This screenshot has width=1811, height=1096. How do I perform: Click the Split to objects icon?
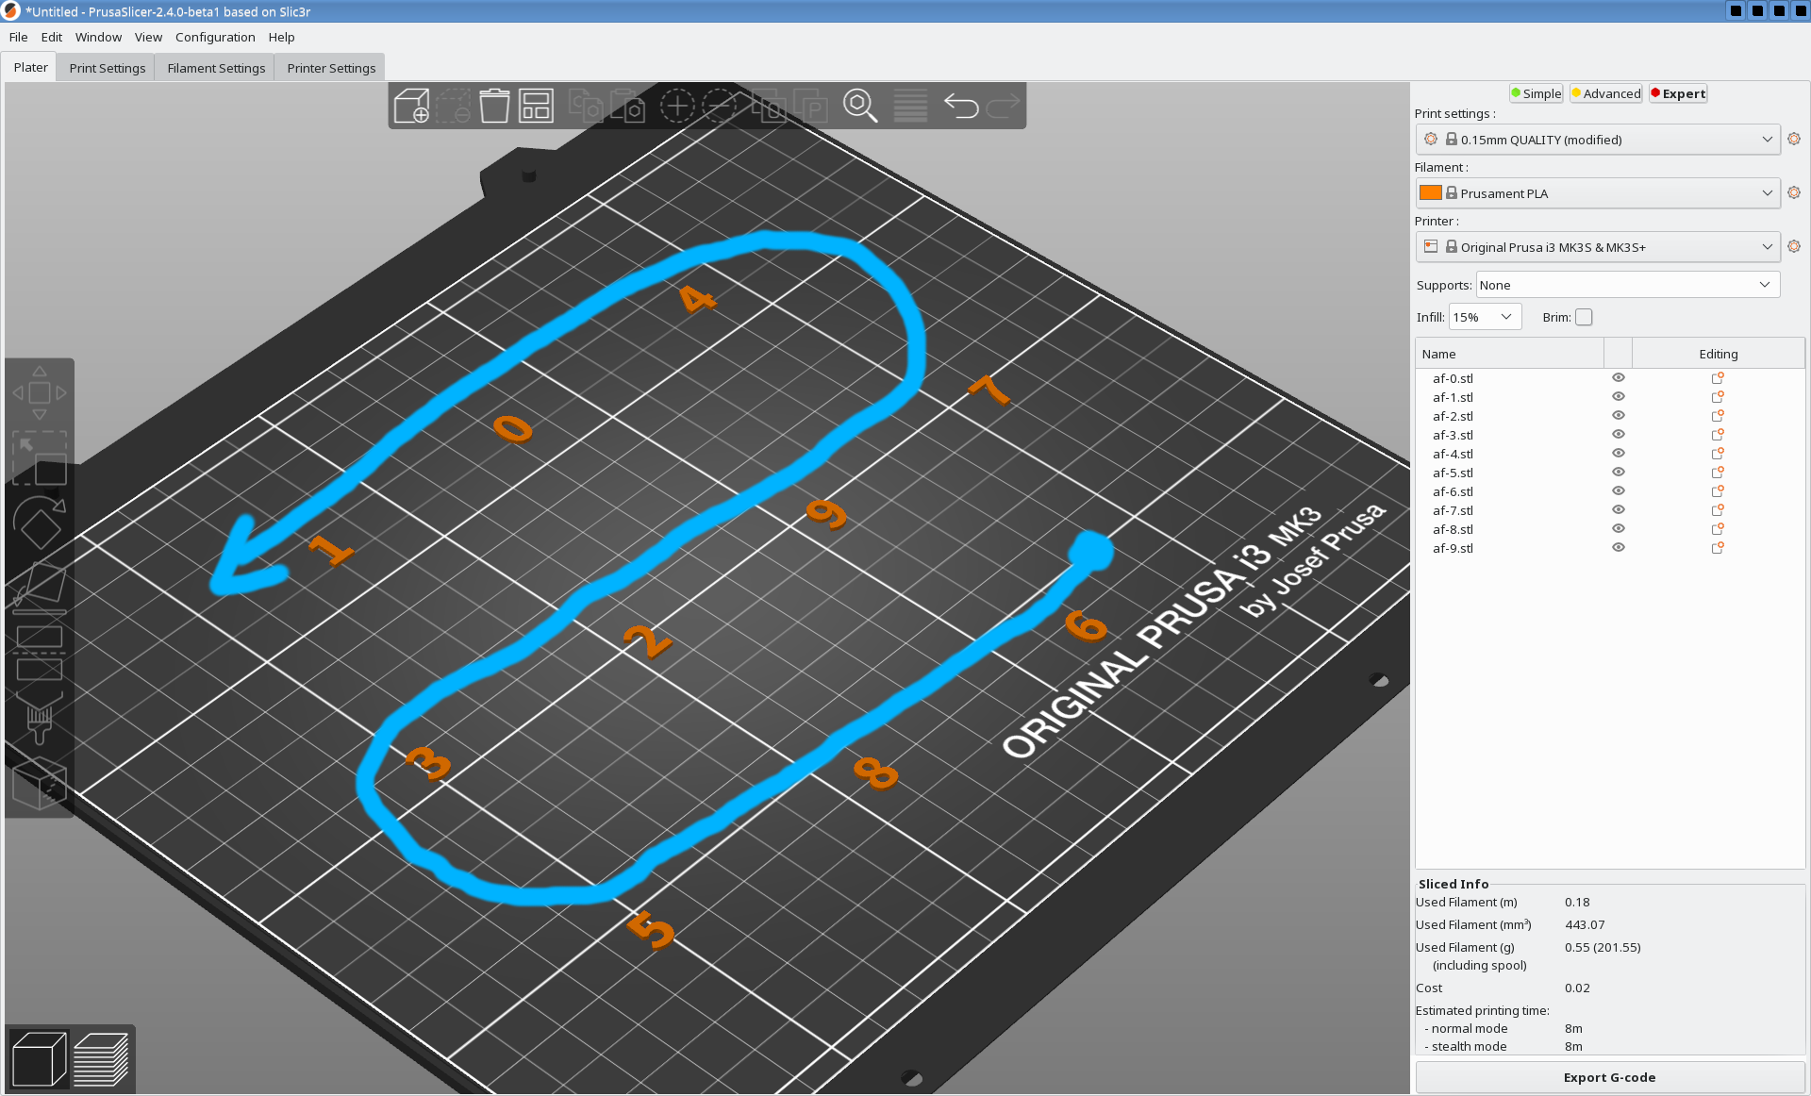769,106
